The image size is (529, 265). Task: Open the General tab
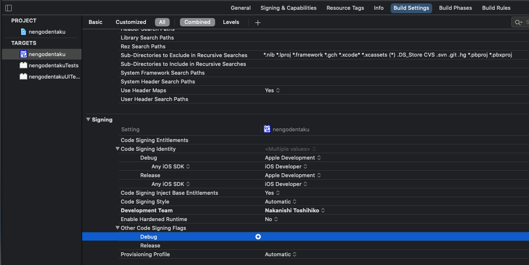(x=241, y=8)
